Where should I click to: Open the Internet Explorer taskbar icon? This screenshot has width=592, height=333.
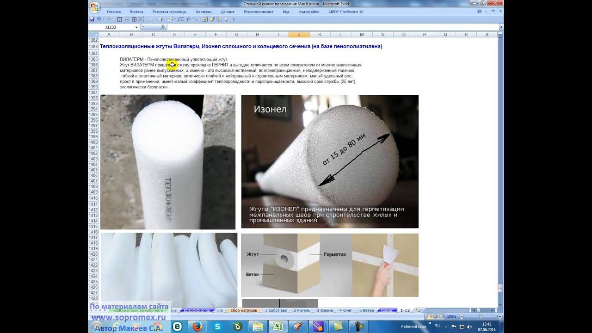coord(177,326)
